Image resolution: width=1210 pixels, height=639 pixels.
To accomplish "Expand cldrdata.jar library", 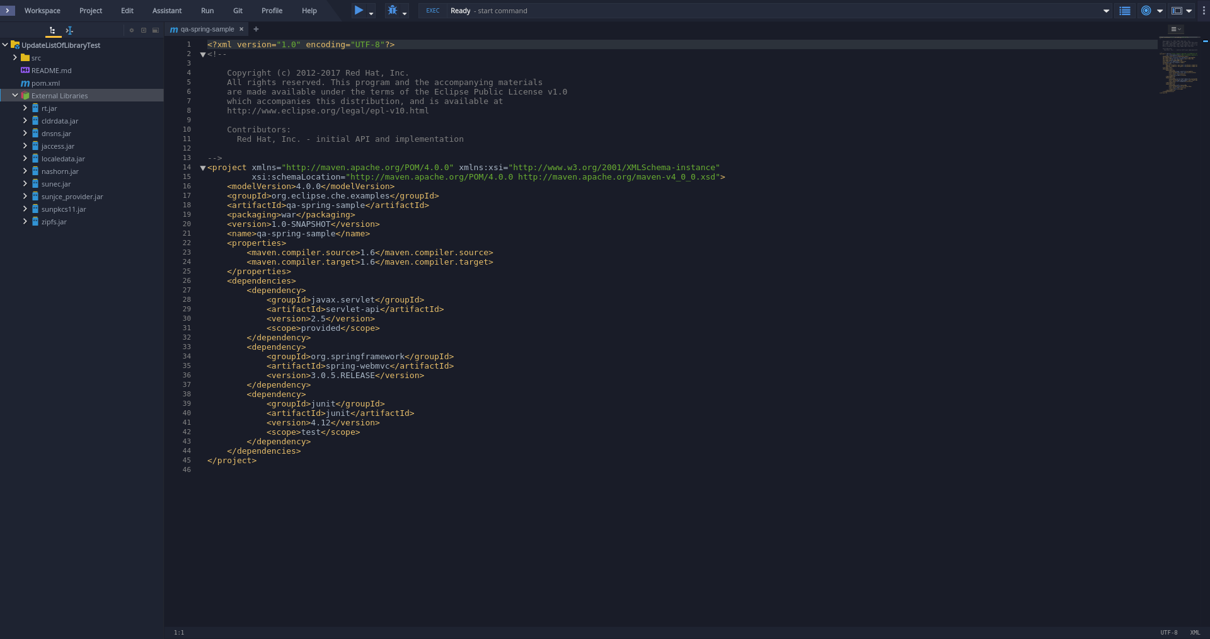I will pos(25,120).
